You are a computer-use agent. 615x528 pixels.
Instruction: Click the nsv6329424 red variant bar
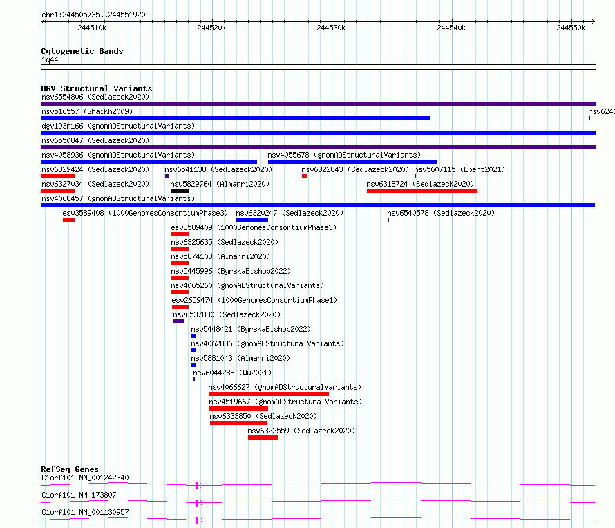pyautogui.click(x=57, y=176)
